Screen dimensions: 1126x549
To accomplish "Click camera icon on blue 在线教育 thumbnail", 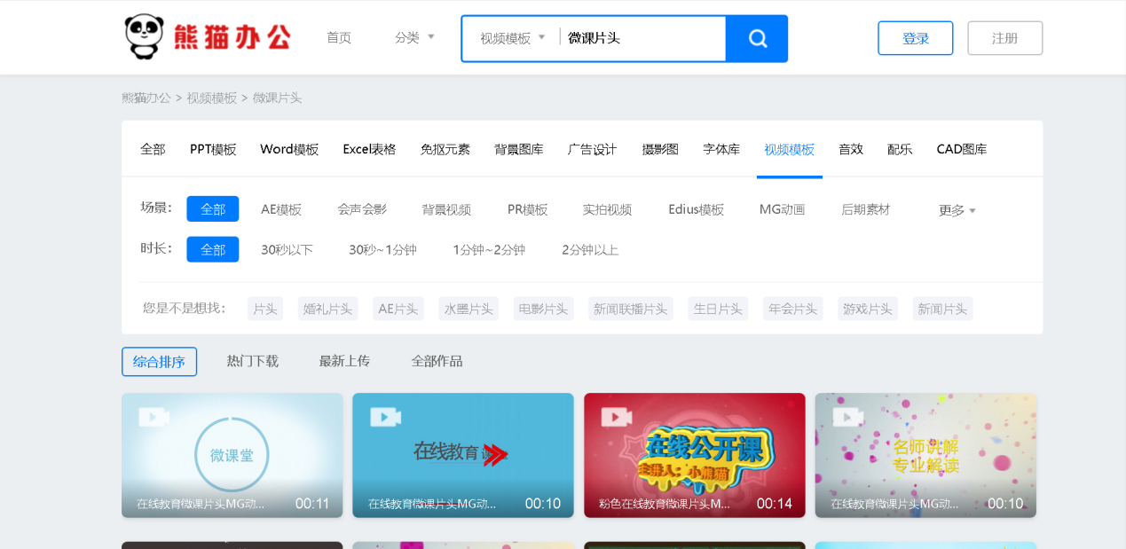I will [x=385, y=417].
